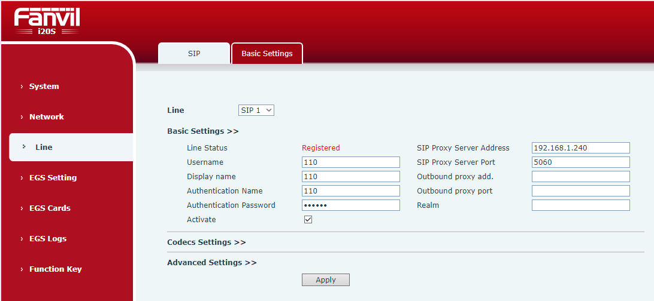The image size is (654, 301).
Task: View the EGS Logs page
Action: pyautogui.click(x=48, y=238)
